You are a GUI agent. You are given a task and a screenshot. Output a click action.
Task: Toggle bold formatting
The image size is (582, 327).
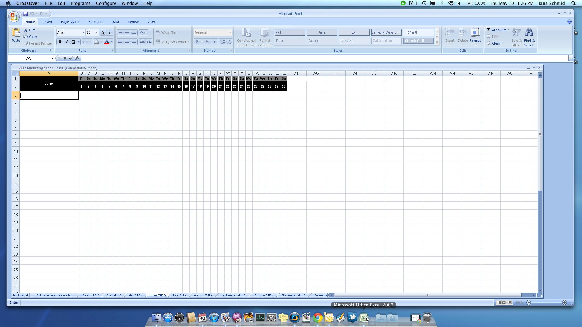[60, 42]
